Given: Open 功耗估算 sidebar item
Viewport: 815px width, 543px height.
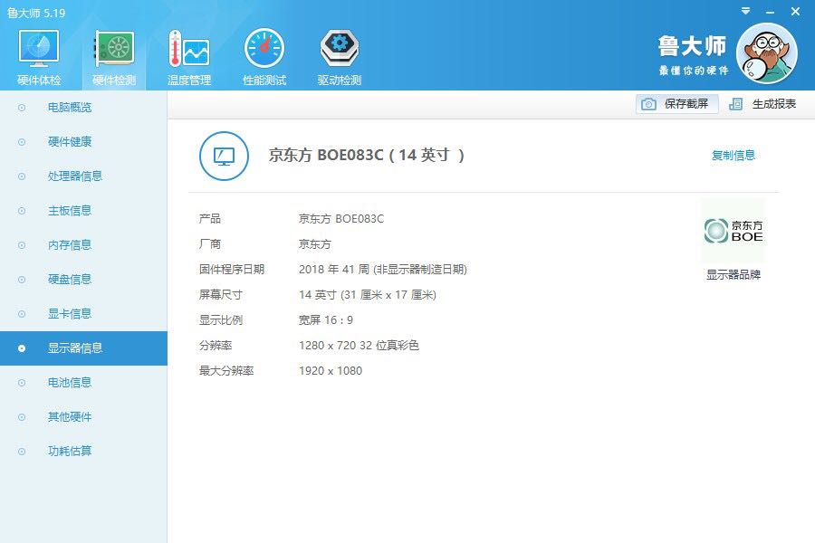Looking at the screenshot, I should click(x=83, y=451).
